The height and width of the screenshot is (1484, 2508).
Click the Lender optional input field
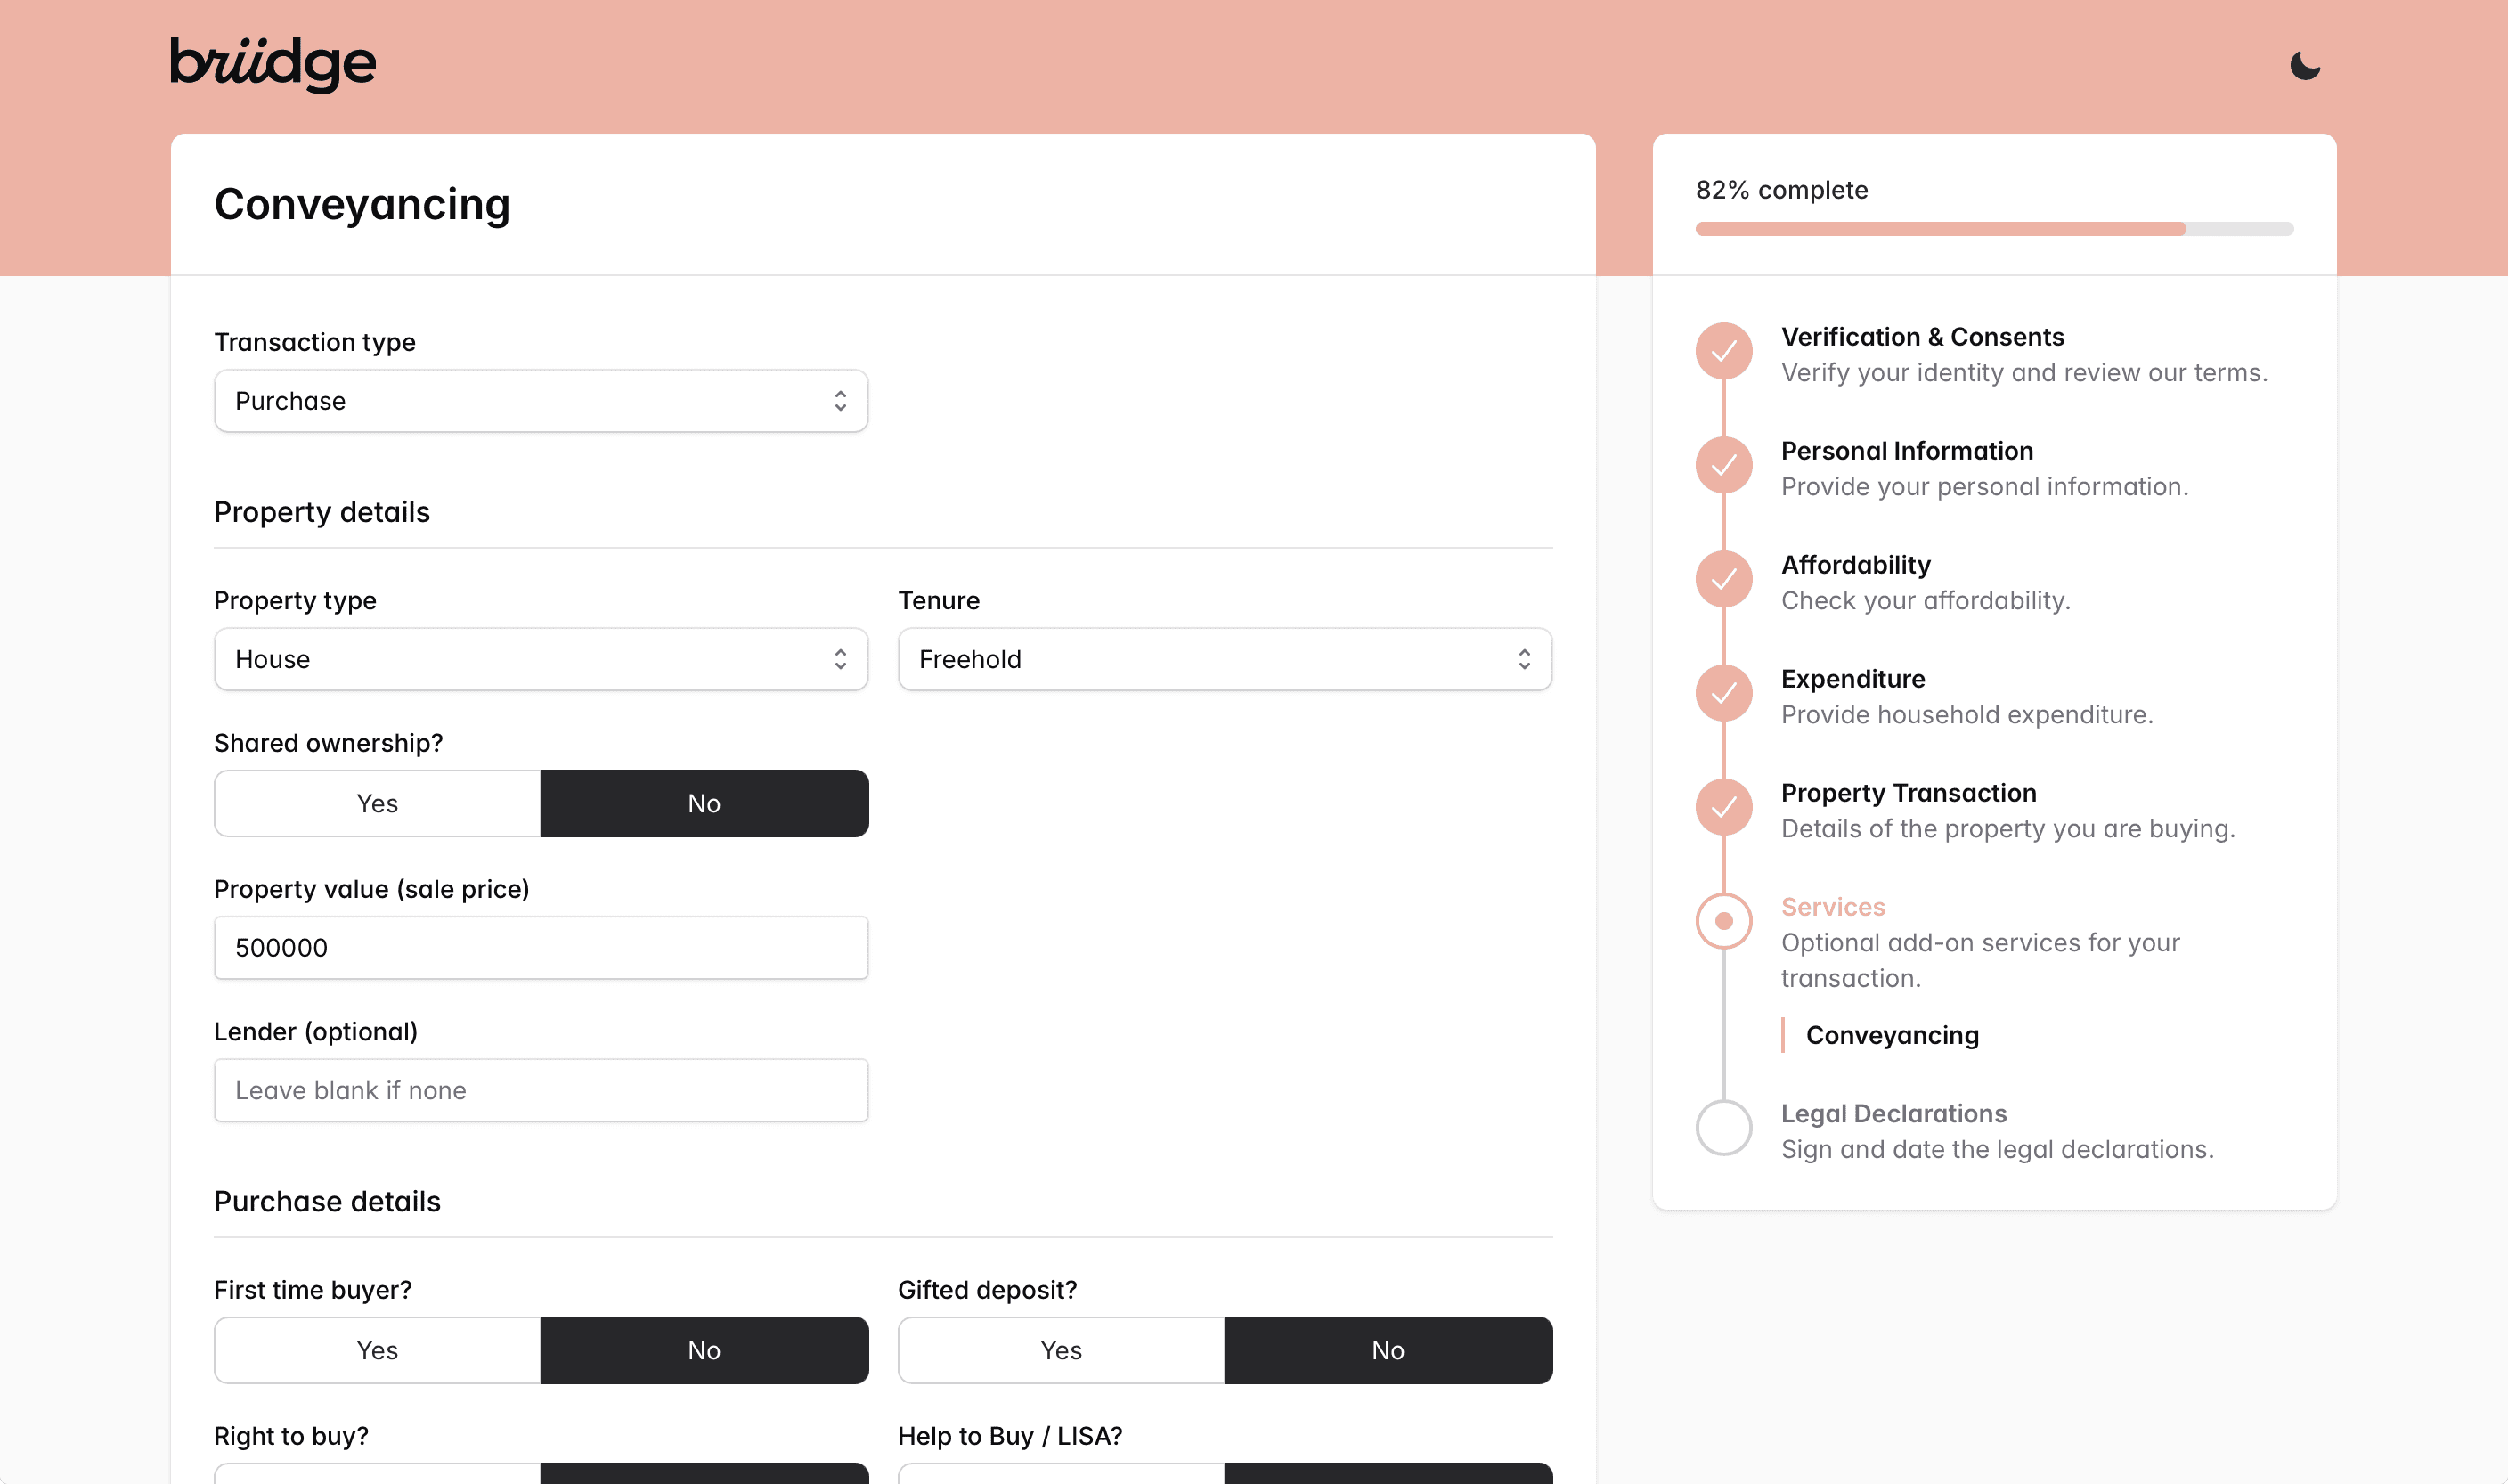pos(541,1090)
